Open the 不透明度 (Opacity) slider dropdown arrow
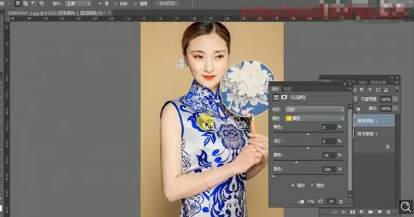Screen dimensions: 414x217 395,99
